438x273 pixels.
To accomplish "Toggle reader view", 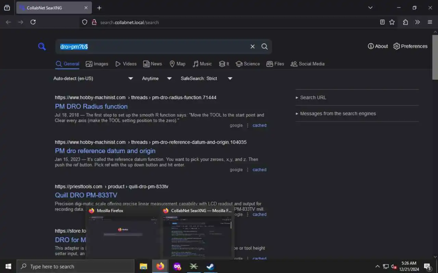I will click(382, 22).
